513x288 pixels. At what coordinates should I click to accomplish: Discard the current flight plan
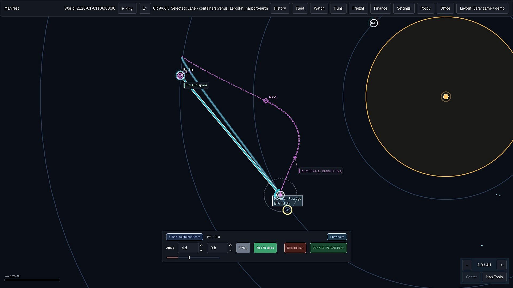tap(295, 248)
